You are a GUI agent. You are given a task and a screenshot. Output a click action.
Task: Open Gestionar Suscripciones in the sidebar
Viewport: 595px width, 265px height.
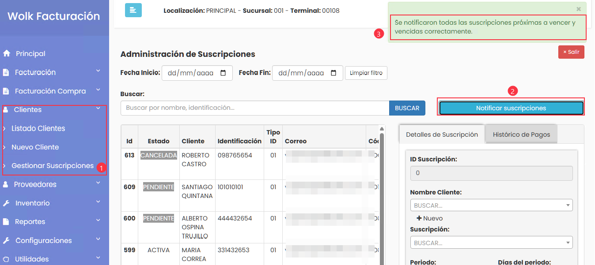pyautogui.click(x=52, y=166)
